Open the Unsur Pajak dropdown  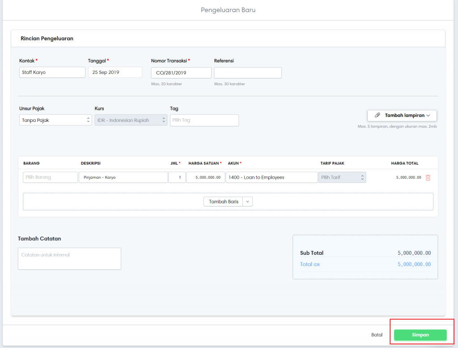pyautogui.click(x=55, y=120)
